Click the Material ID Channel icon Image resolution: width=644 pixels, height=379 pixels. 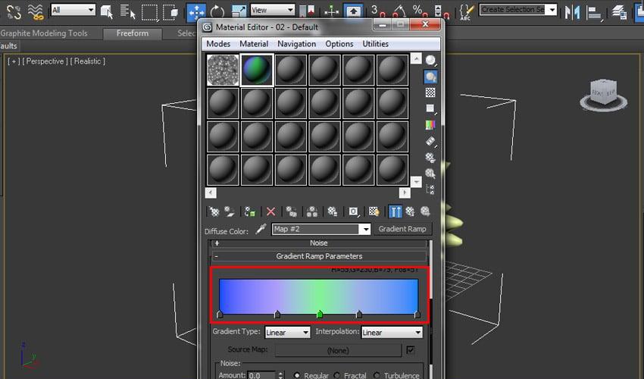point(353,211)
